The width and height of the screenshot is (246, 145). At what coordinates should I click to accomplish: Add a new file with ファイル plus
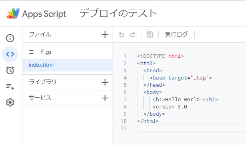pyautogui.click(x=105, y=35)
